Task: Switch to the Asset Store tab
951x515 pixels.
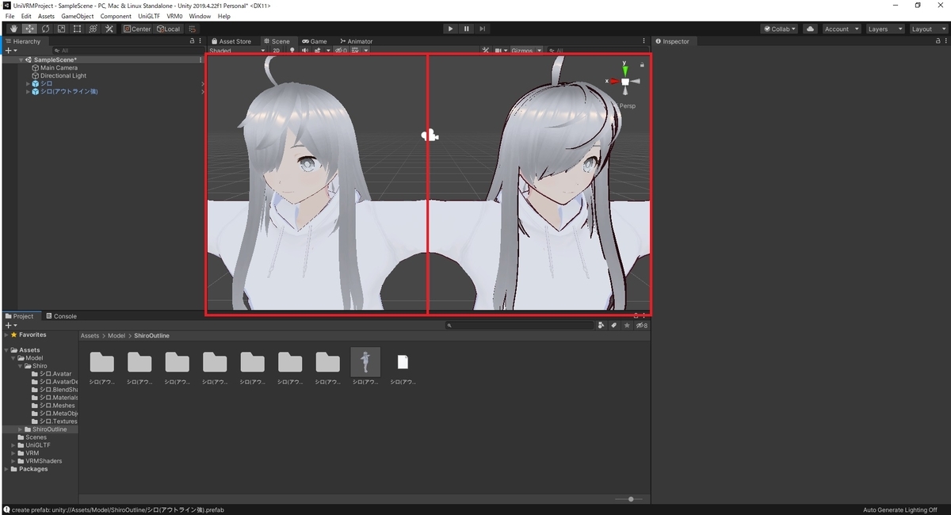Action: 231,41
